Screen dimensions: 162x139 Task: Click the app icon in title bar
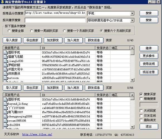click(x=2, y=2)
